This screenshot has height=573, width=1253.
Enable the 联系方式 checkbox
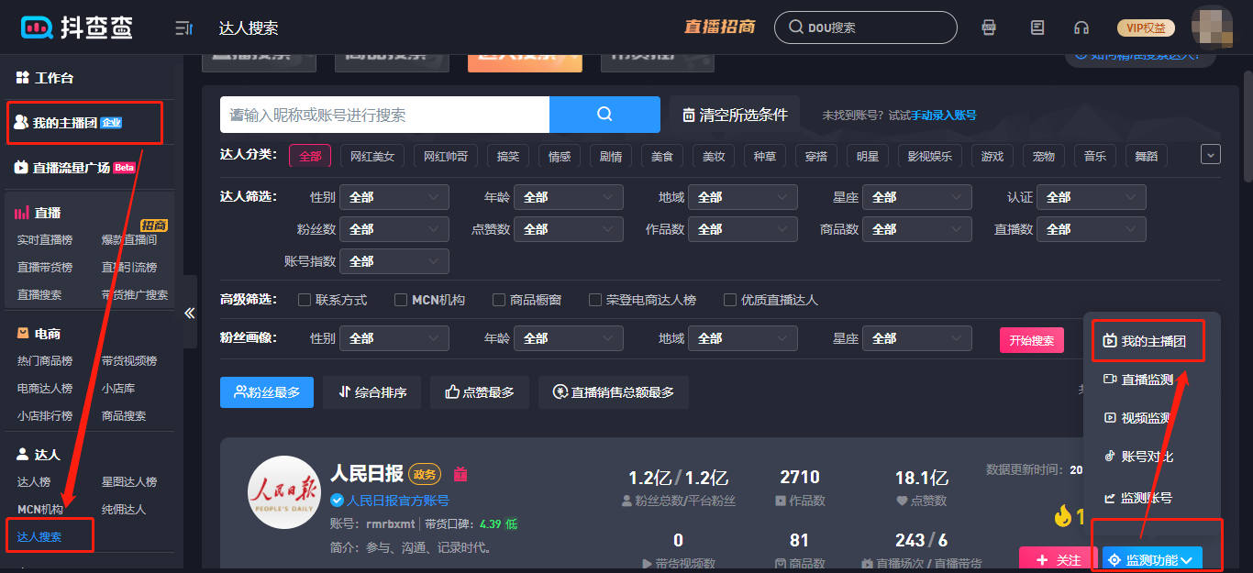point(305,300)
